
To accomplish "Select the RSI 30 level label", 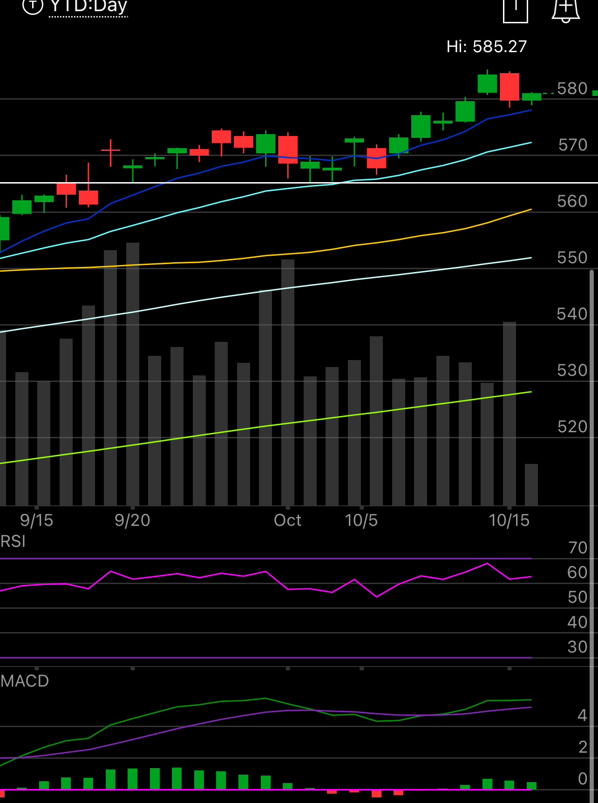I will coord(578,647).
